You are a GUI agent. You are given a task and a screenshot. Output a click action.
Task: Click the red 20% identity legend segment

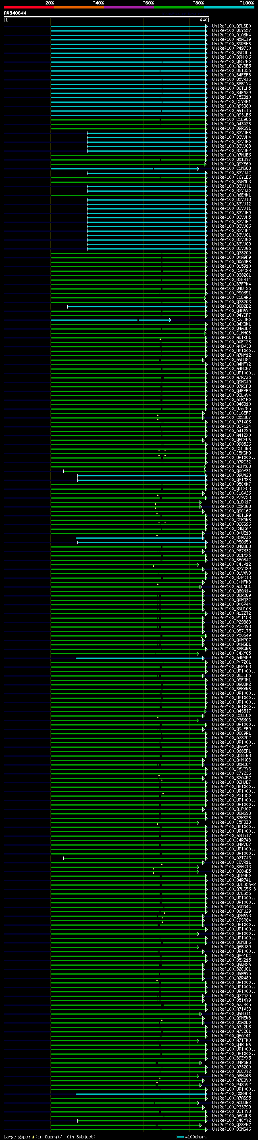pos(29,7)
